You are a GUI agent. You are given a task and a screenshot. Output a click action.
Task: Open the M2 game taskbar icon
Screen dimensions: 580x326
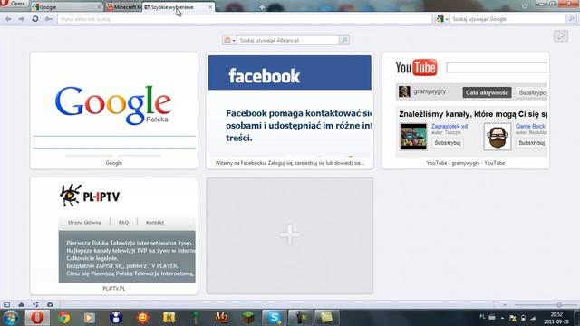(221, 318)
